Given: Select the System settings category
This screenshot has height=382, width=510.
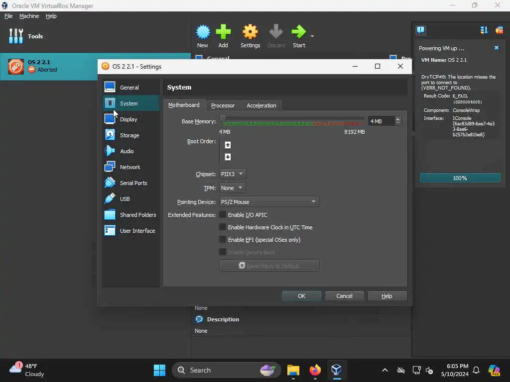Looking at the screenshot, I should tap(131, 103).
